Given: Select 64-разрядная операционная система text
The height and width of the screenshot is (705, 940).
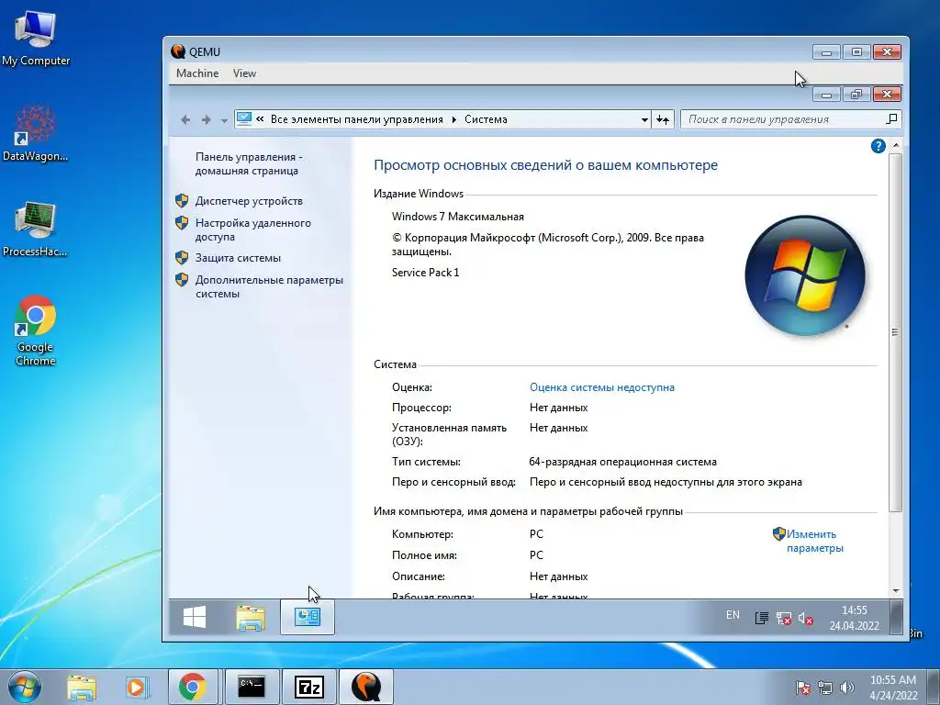Looking at the screenshot, I should (623, 462).
